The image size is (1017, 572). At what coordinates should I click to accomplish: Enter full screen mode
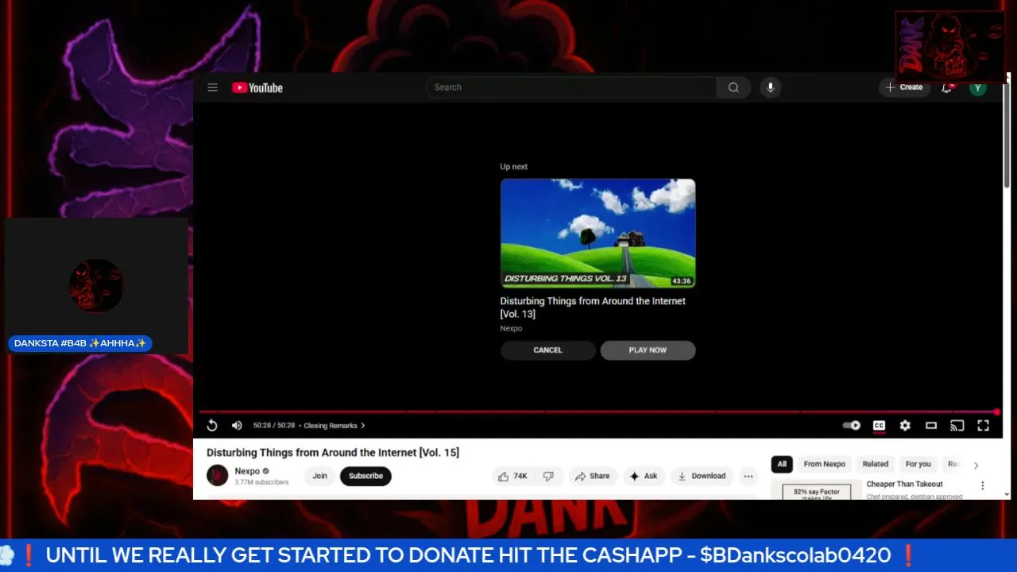pos(984,426)
